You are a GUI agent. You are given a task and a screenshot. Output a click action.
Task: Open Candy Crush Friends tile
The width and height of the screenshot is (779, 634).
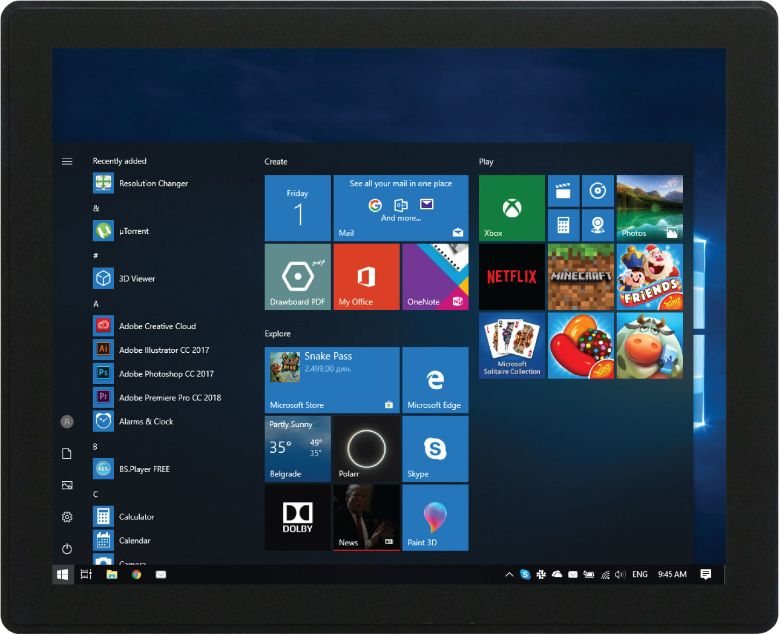click(649, 277)
